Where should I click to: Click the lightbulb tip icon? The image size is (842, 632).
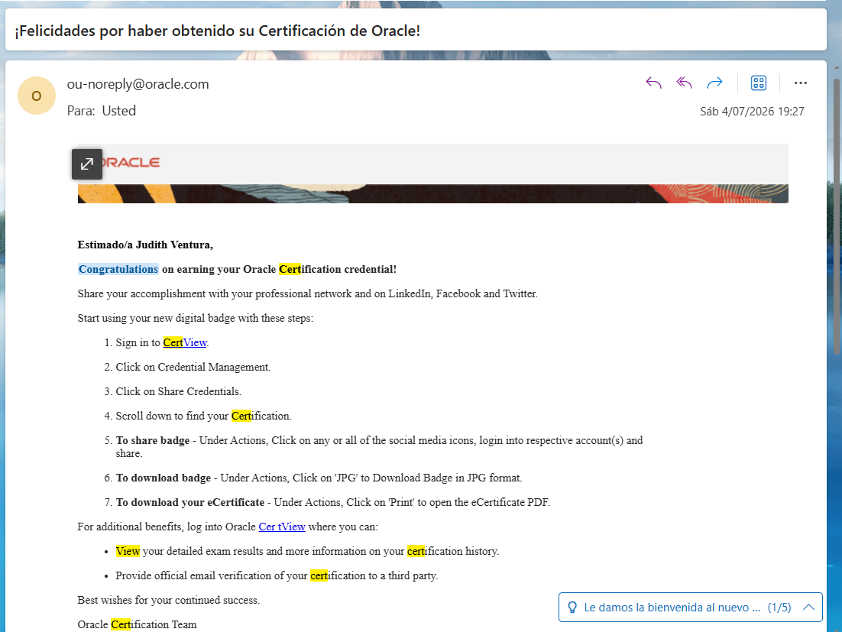[572, 608]
